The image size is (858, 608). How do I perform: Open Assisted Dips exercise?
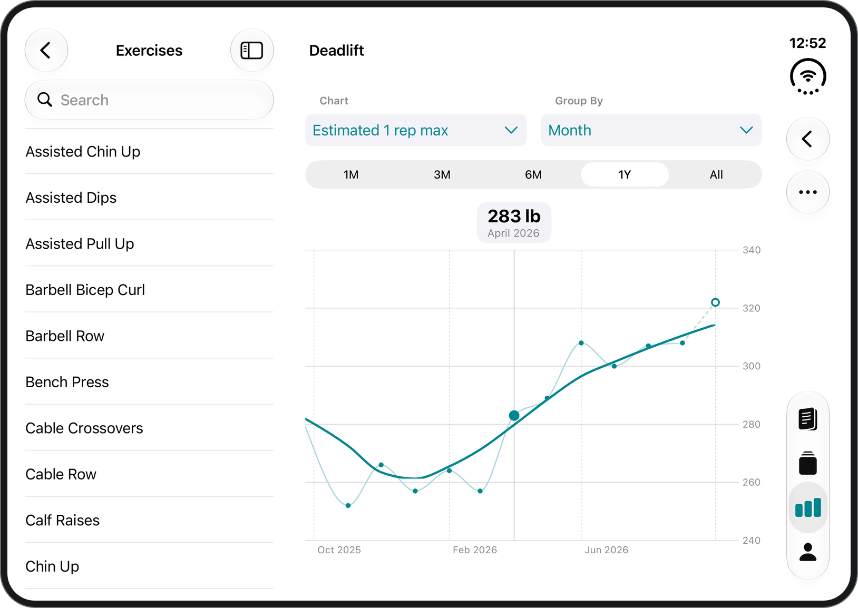tap(149, 198)
